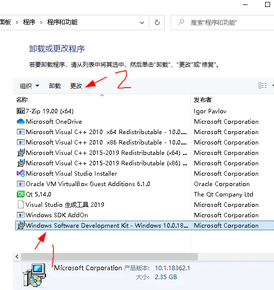Open the 组织 dropdown menu
This screenshot has height=290, width=274.
29,86
